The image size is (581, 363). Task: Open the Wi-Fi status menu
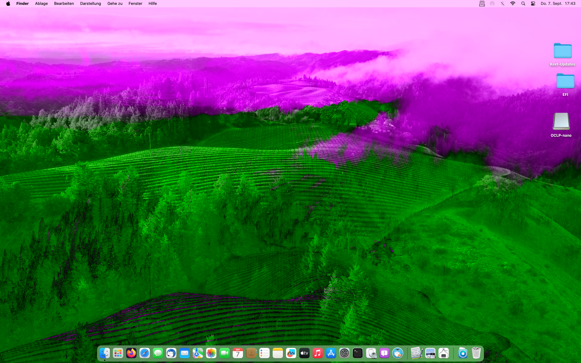point(513,4)
